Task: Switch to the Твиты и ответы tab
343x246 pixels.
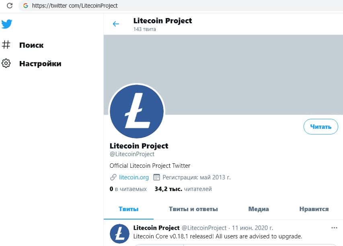Action: pyautogui.click(x=193, y=209)
